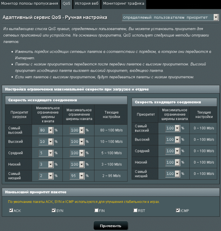Open download maximum dropdown for Высокий
This screenshot has height=231, width=221.
pyautogui.click(x=173, y=139)
